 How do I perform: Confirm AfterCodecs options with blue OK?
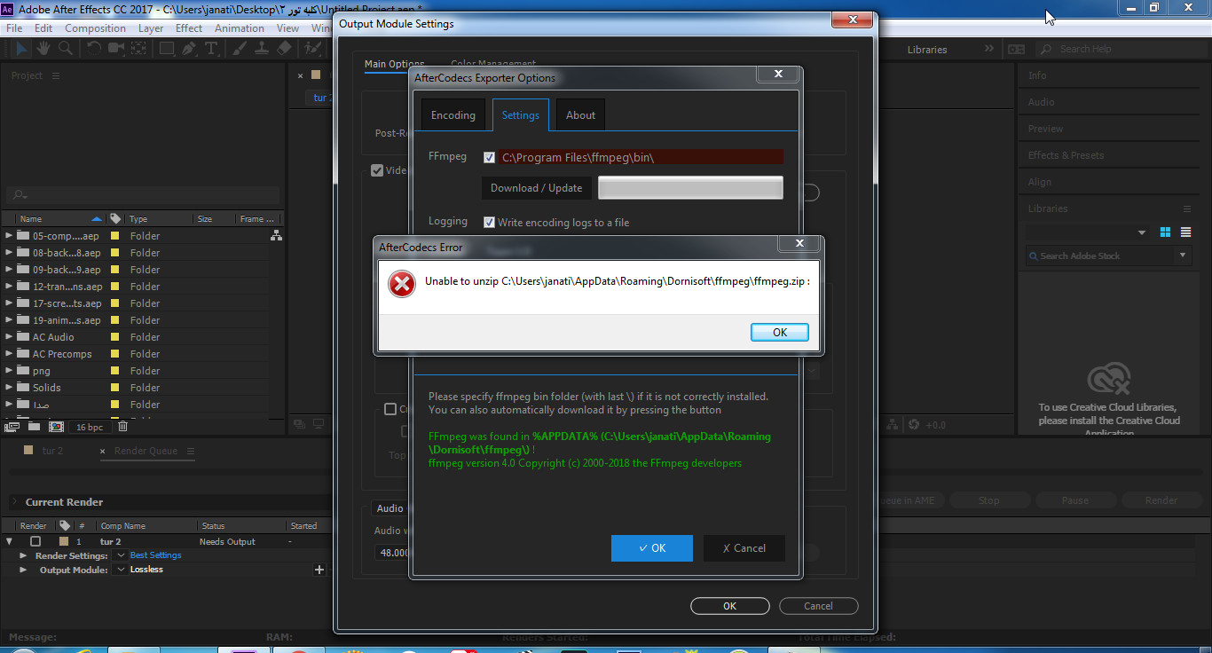pos(652,548)
